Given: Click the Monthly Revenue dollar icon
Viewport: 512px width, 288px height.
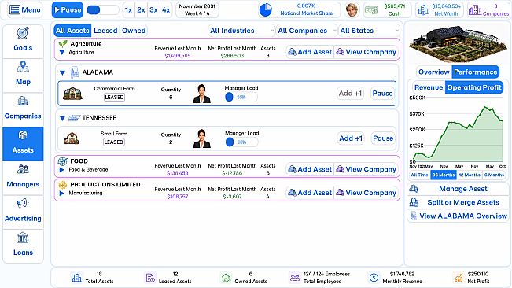Looking at the screenshot, I should (374, 278).
